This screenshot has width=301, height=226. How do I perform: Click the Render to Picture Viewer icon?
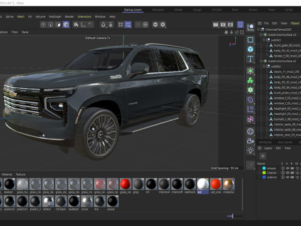pyautogui.click(x=223, y=24)
